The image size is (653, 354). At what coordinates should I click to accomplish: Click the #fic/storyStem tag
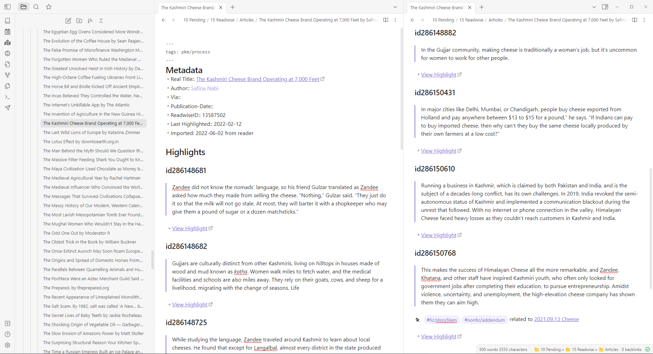442,320
